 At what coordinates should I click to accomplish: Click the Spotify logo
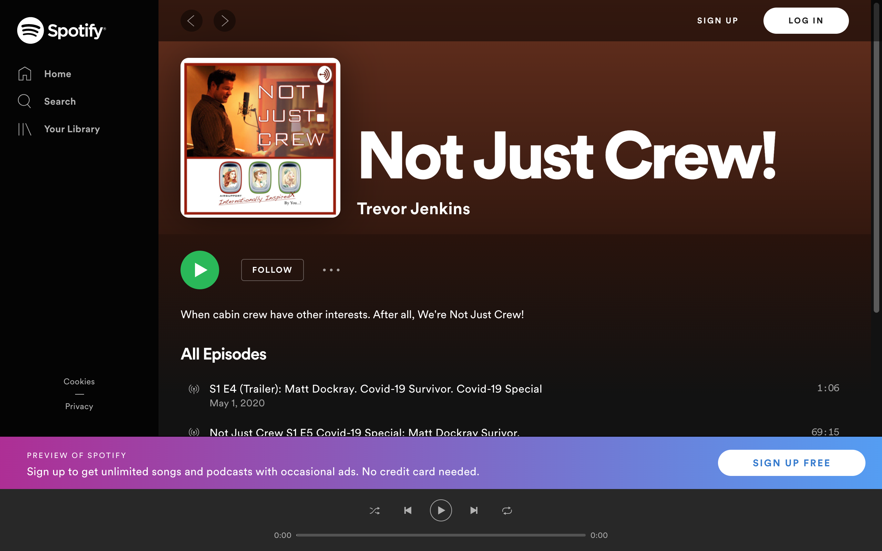tap(61, 30)
